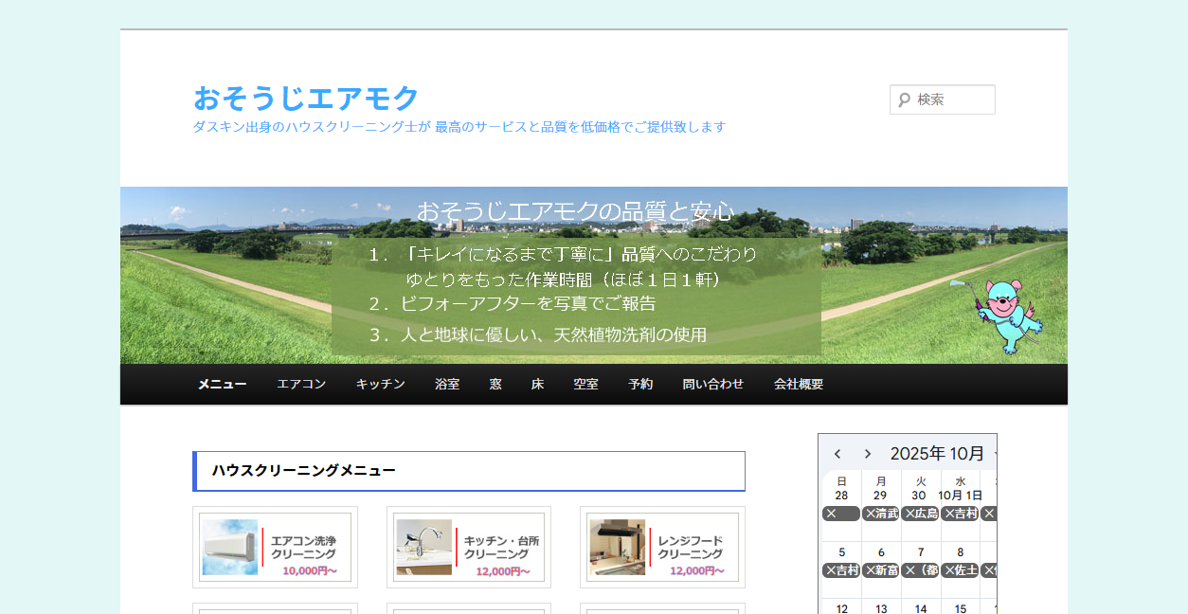
Task: Expand the ×佐土 badge on October 8
Action: coord(960,570)
